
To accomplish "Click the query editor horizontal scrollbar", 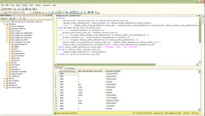I will [x=106, y=64].
